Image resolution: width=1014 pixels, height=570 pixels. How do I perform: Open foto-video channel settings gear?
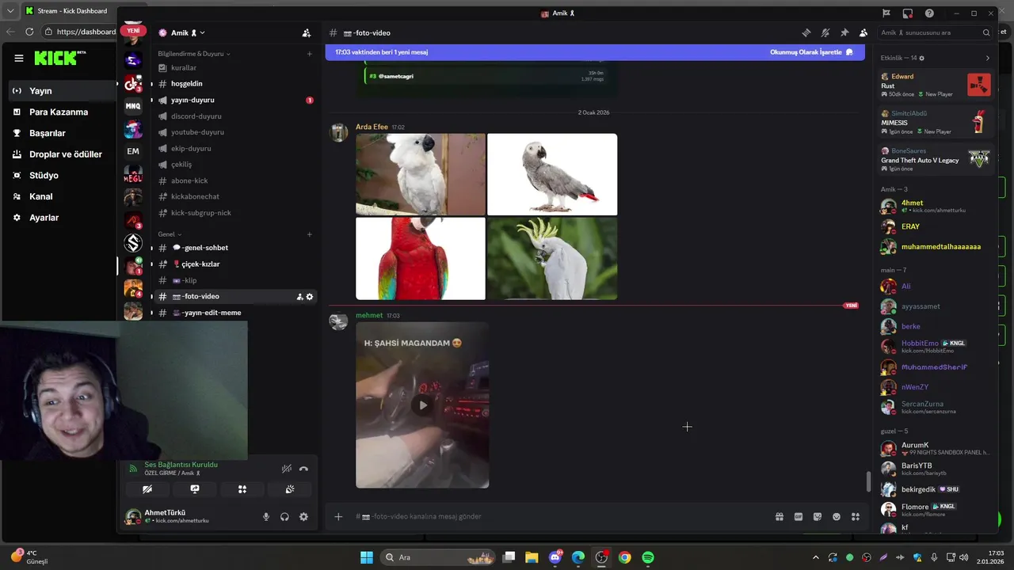(310, 297)
